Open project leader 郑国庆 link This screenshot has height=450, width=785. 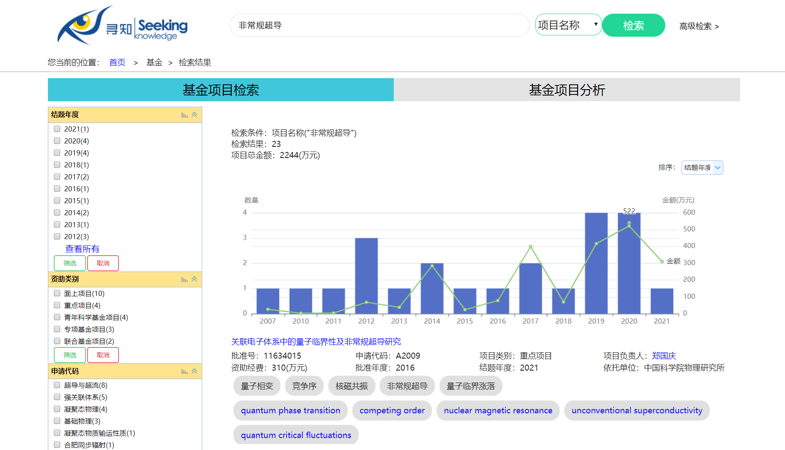pos(664,356)
